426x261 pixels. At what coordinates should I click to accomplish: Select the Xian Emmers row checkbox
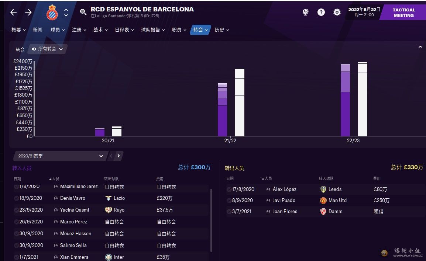click(16, 257)
